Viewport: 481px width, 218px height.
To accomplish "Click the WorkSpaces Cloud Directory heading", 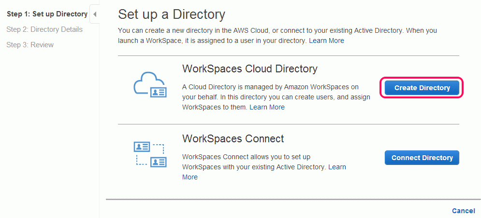I will pyautogui.click(x=250, y=69).
